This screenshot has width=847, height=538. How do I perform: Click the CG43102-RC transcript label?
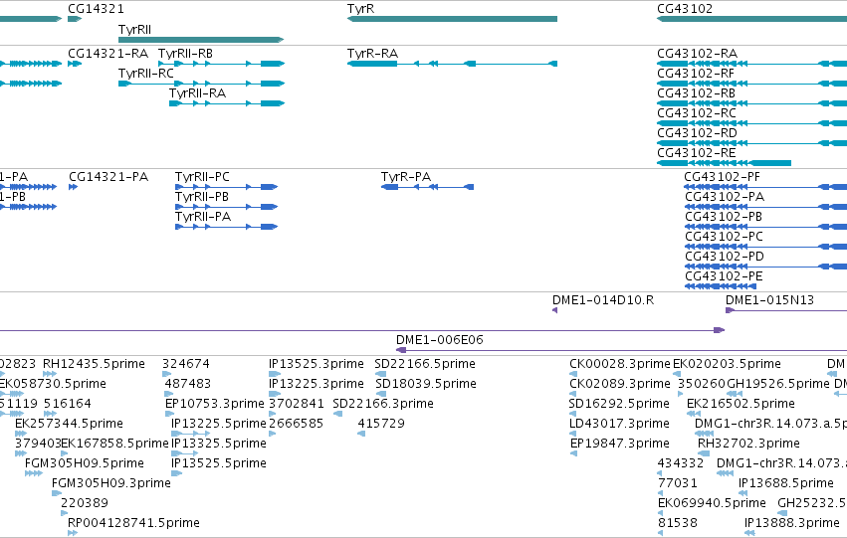pyautogui.click(x=697, y=113)
